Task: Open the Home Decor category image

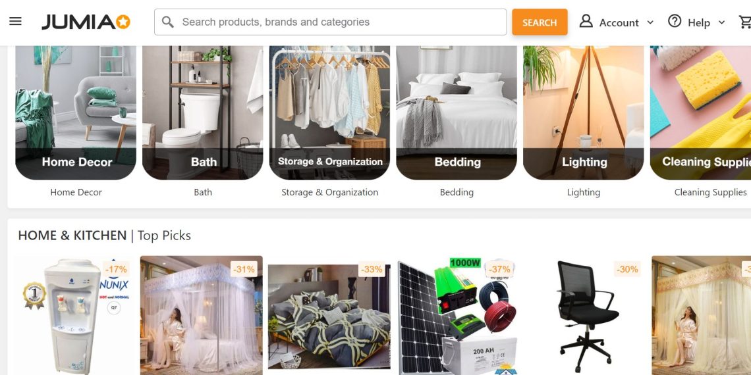Action: (76, 113)
